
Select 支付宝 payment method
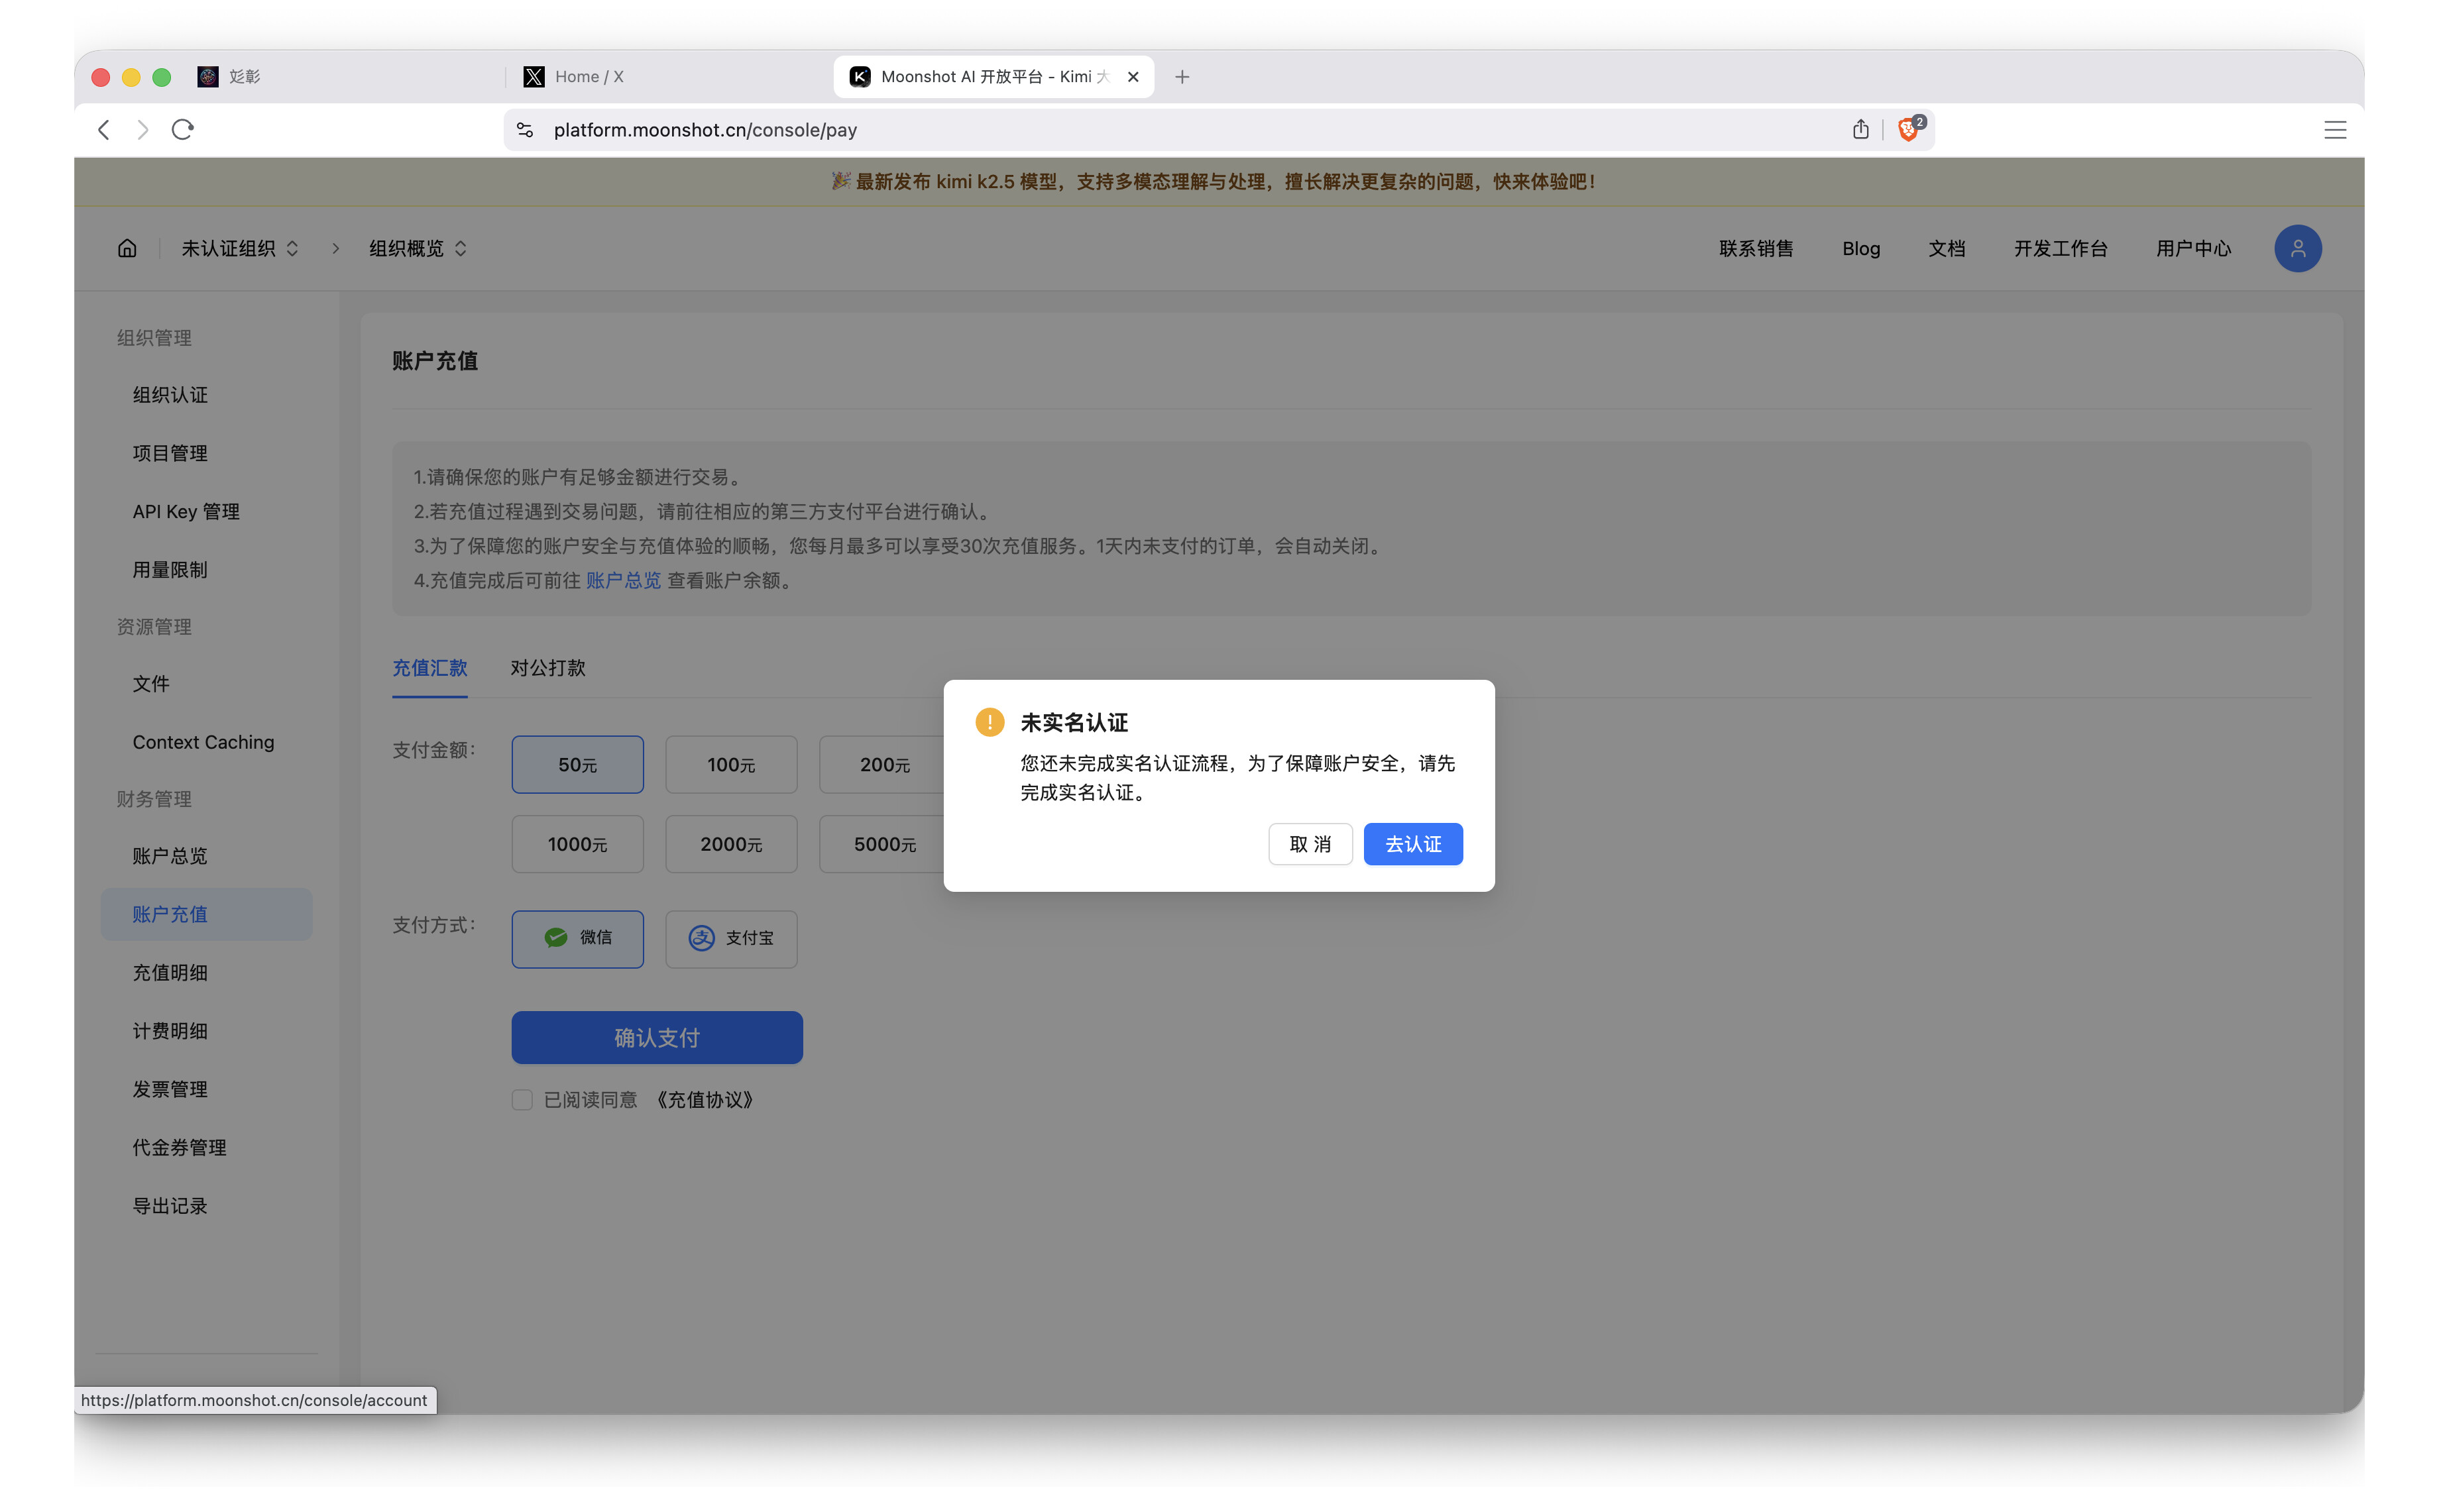pyautogui.click(x=731, y=938)
